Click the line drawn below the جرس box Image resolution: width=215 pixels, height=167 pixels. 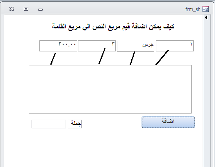pos(132,58)
